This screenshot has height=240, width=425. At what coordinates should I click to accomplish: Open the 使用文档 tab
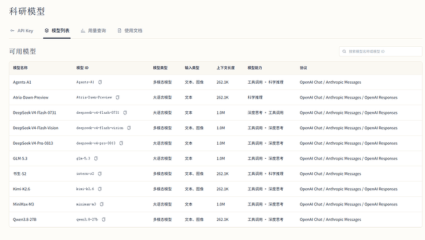click(x=130, y=31)
